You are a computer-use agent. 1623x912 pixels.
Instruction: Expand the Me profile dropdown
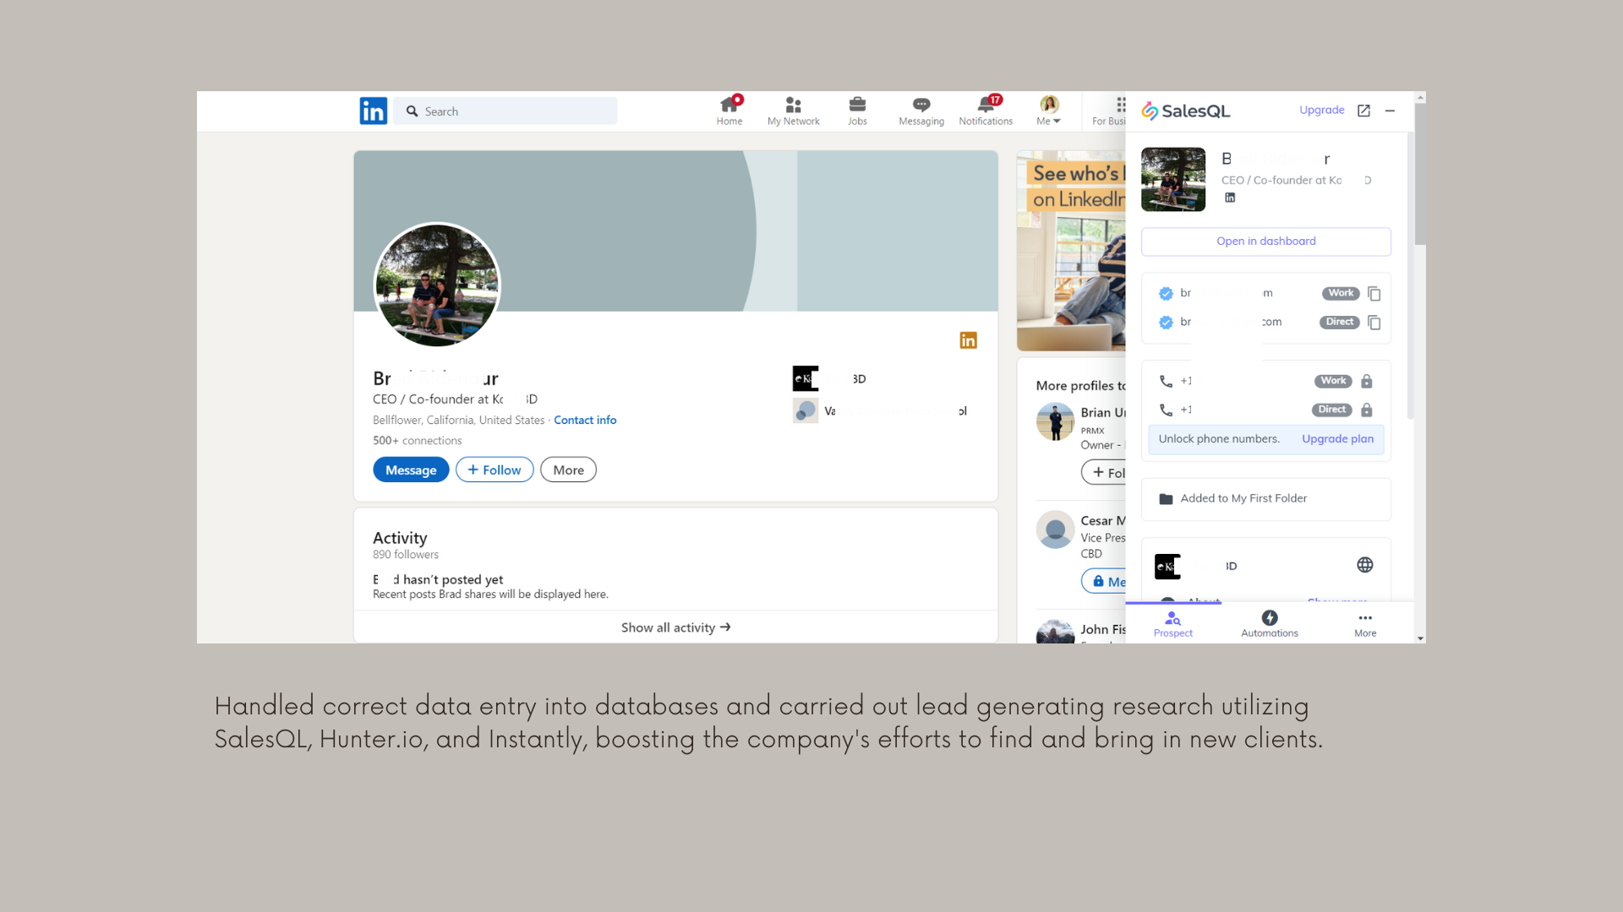tap(1049, 111)
